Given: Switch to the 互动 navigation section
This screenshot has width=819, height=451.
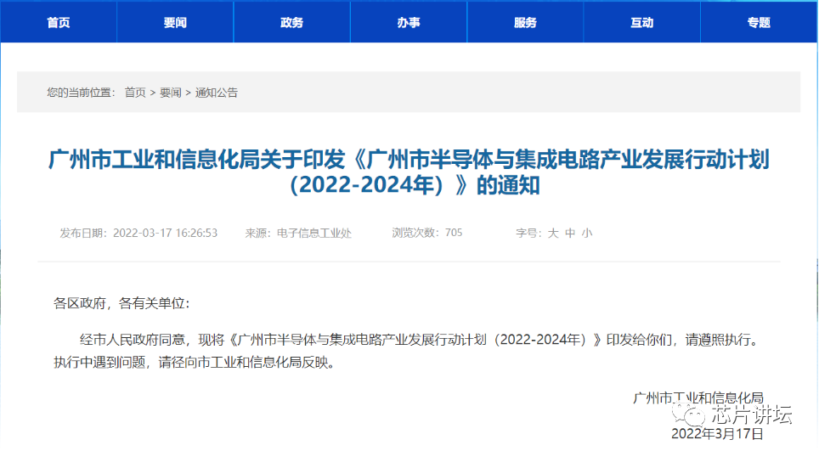Looking at the screenshot, I should coord(642,22).
